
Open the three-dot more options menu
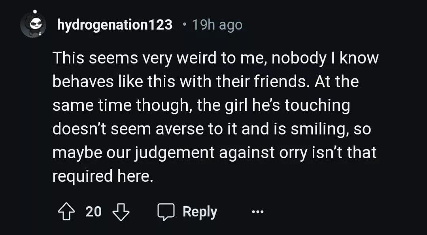(x=257, y=212)
